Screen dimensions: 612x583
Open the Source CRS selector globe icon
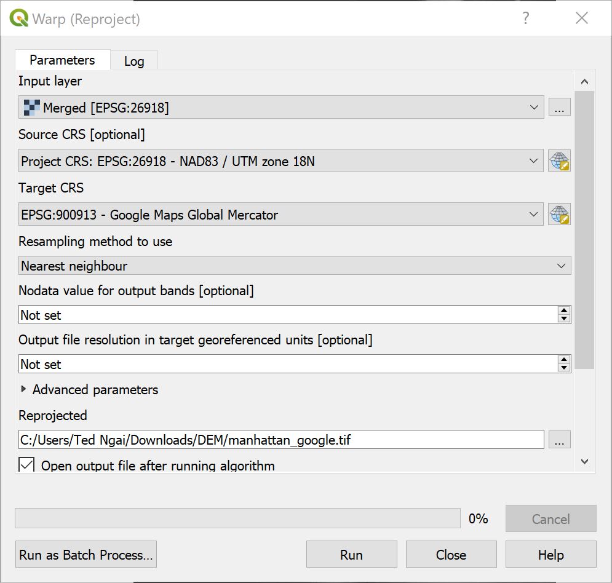point(560,161)
